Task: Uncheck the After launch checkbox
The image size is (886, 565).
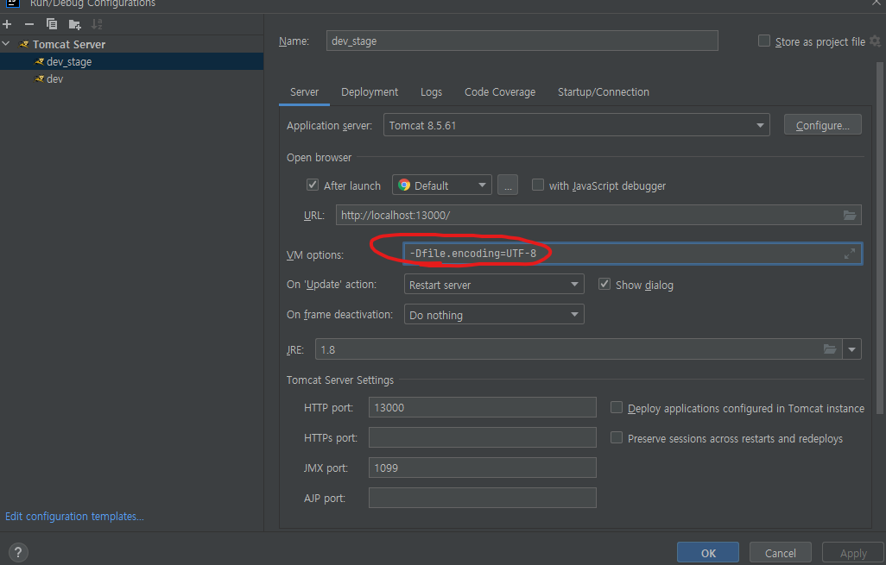Action: (x=313, y=185)
